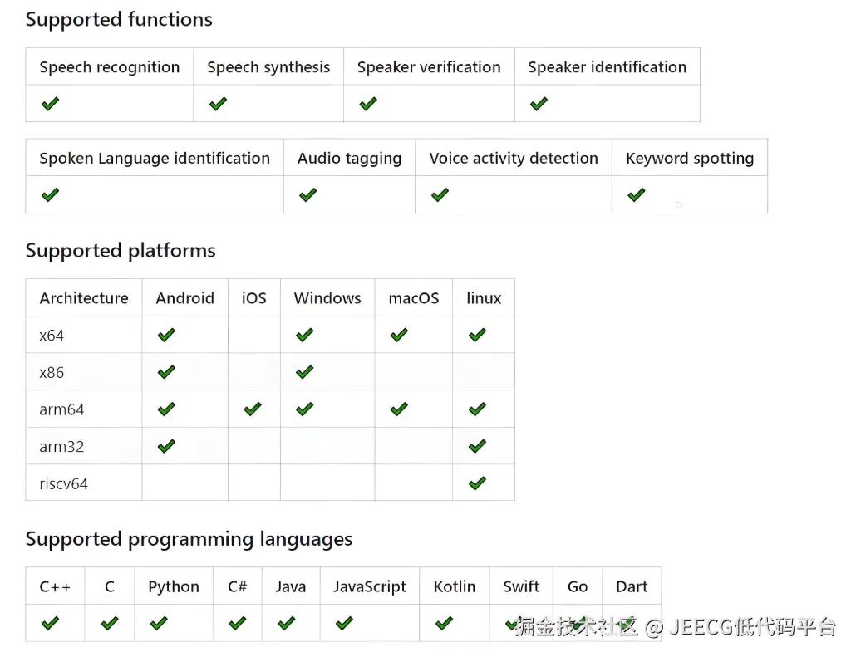Click the arm64 linux checkmark
The height and width of the screenshot is (657, 856).
pyautogui.click(x=477, y=409)
